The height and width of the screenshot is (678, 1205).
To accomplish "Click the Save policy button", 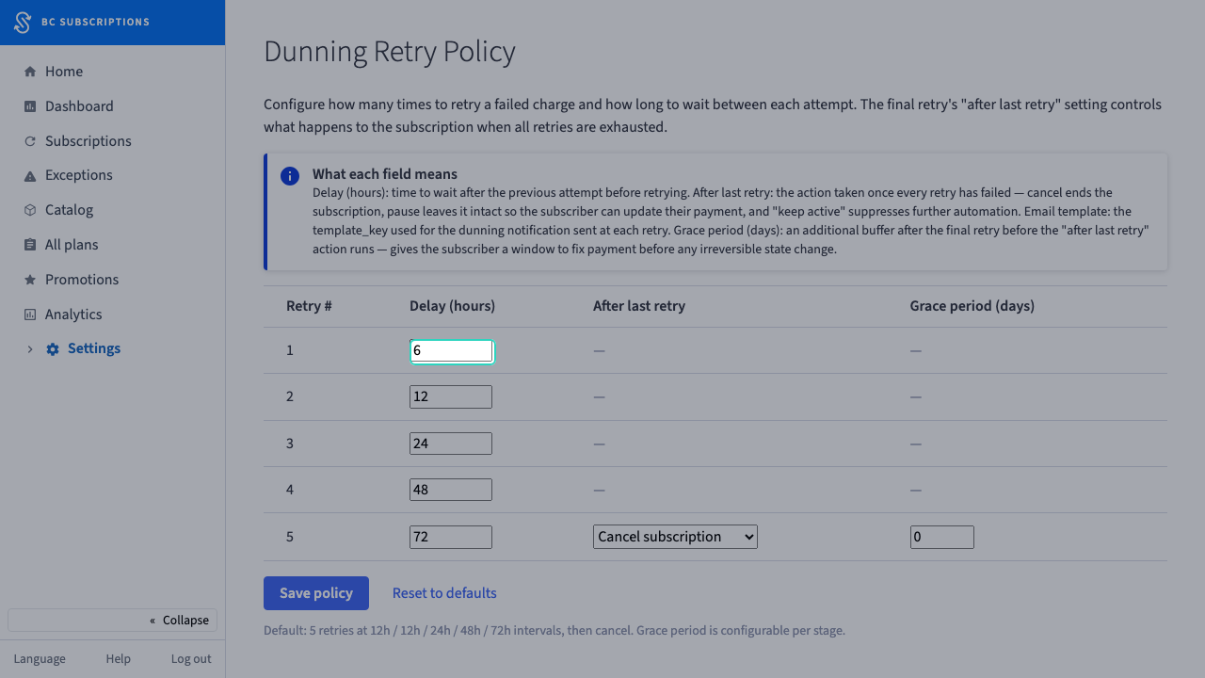I will pos(316,593).
